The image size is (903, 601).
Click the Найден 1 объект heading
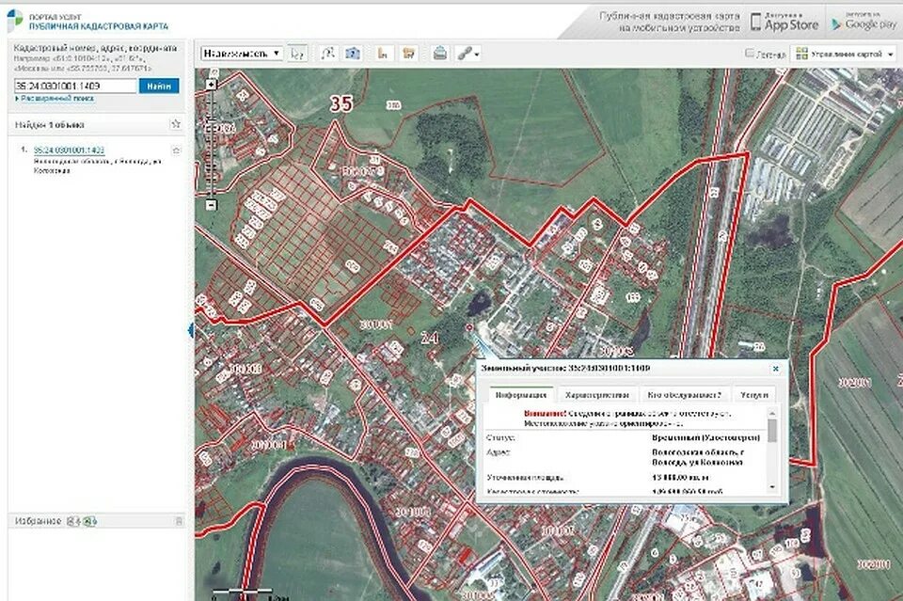pyautogui.click(x=50, y=124)
